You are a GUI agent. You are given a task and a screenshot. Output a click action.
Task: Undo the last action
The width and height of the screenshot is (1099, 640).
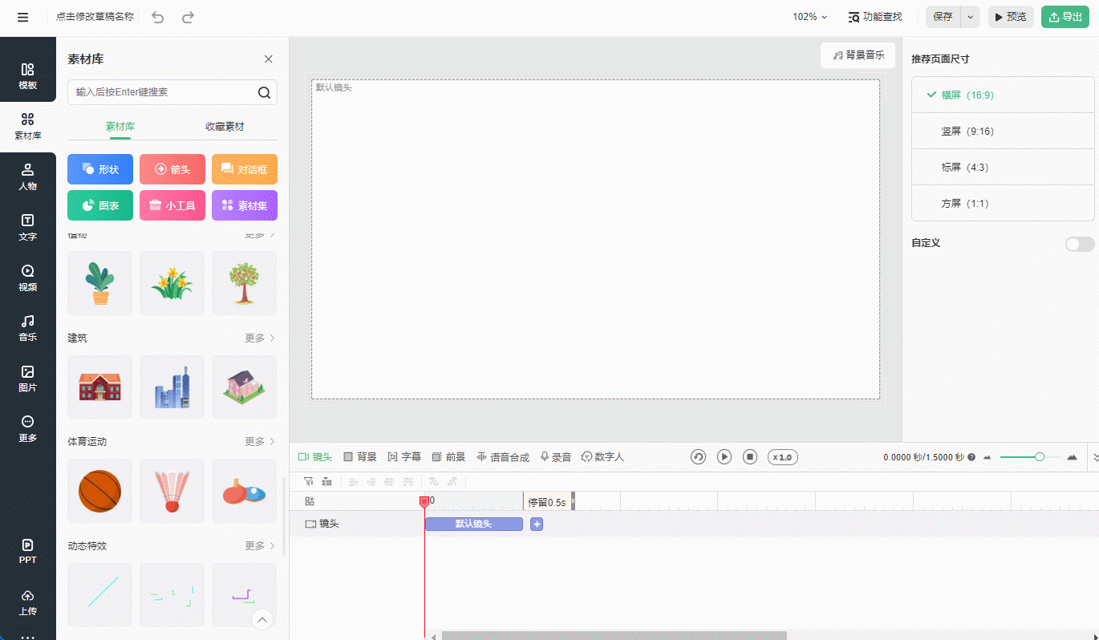[158, 17]
